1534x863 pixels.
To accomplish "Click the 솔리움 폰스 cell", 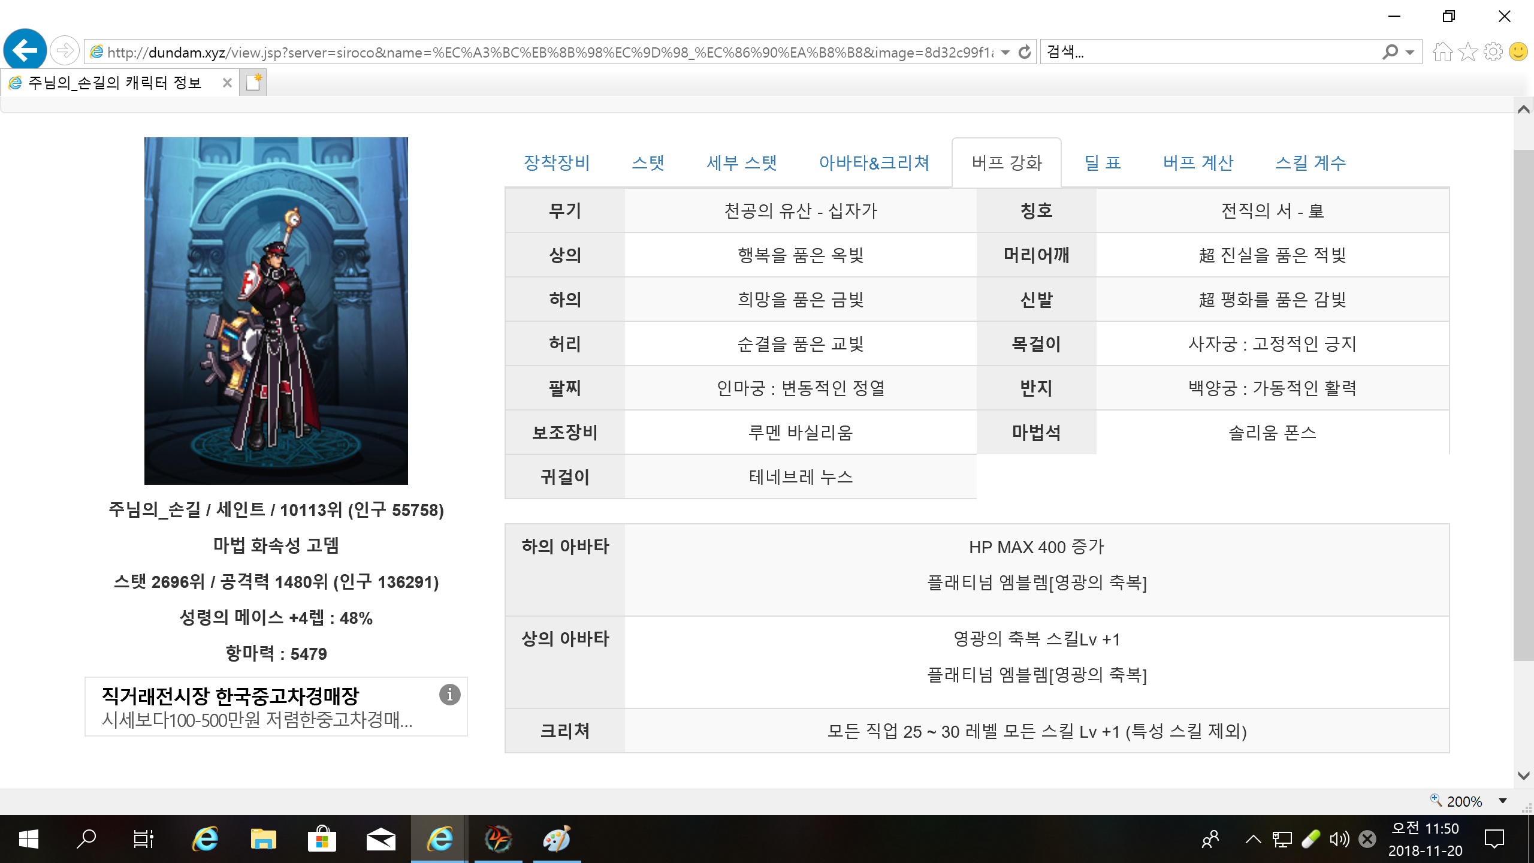I will point(1273,433).
